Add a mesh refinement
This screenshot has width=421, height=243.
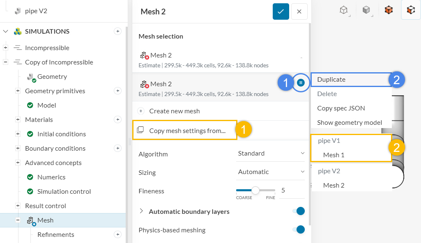pos(118,234)
